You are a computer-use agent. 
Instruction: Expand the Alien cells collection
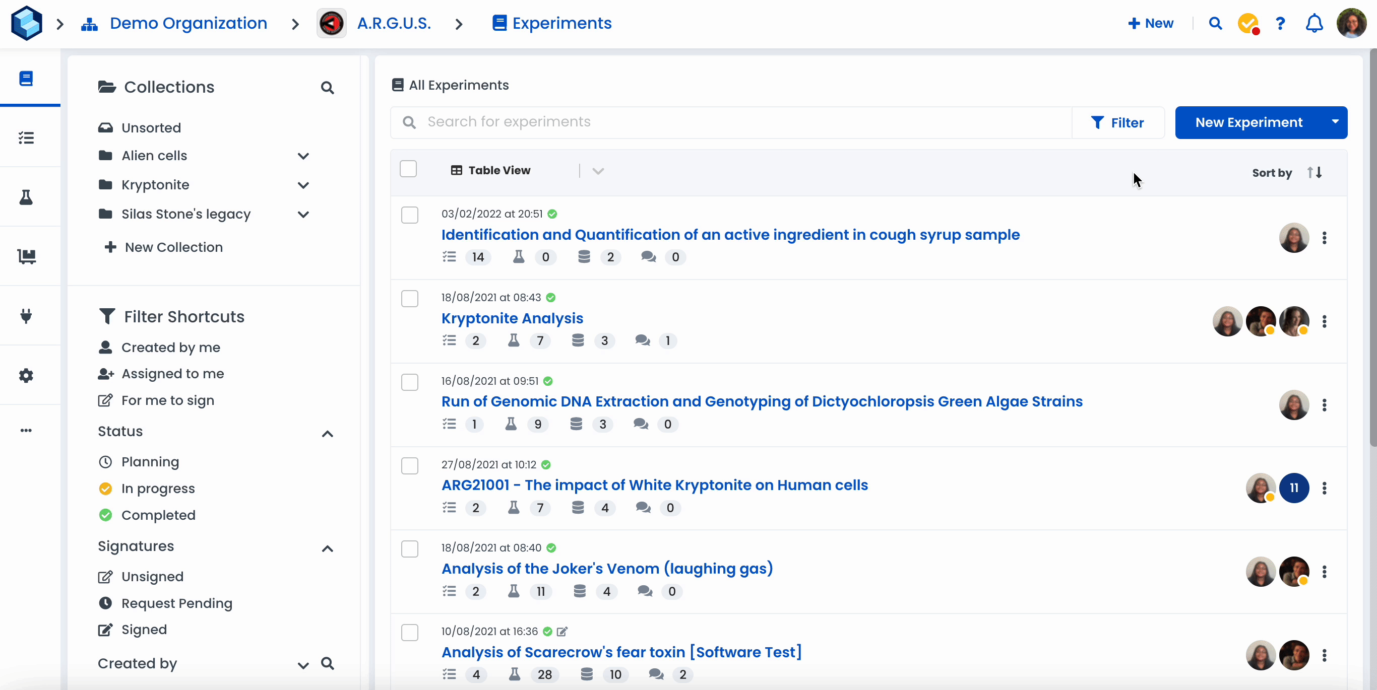303,156
